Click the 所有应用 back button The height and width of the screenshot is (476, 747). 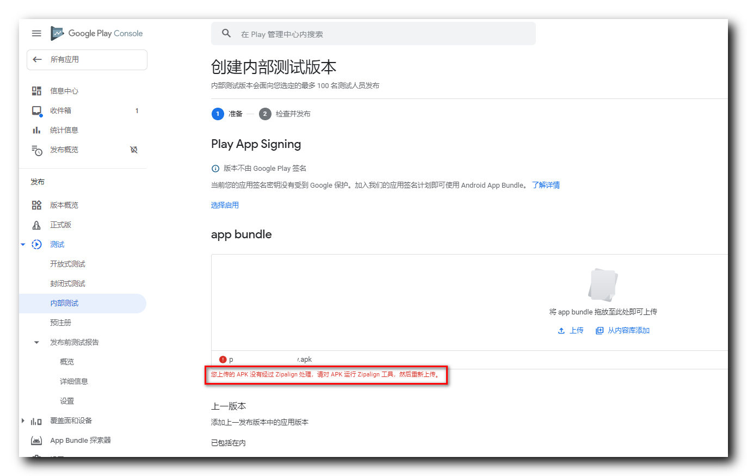[87, 60]
